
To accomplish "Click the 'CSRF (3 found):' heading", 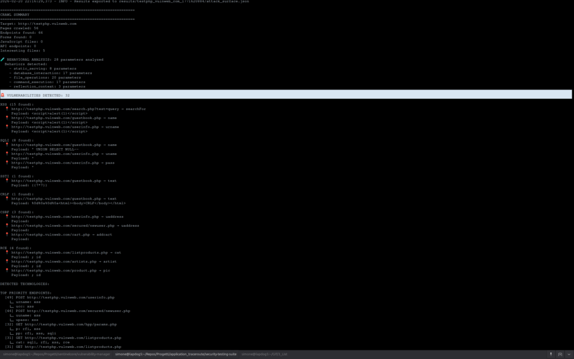I will click(x=17, y=212).
